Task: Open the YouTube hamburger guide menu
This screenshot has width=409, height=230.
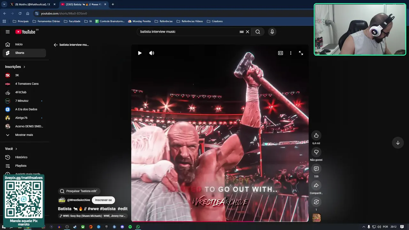Action: pos(8,32)
